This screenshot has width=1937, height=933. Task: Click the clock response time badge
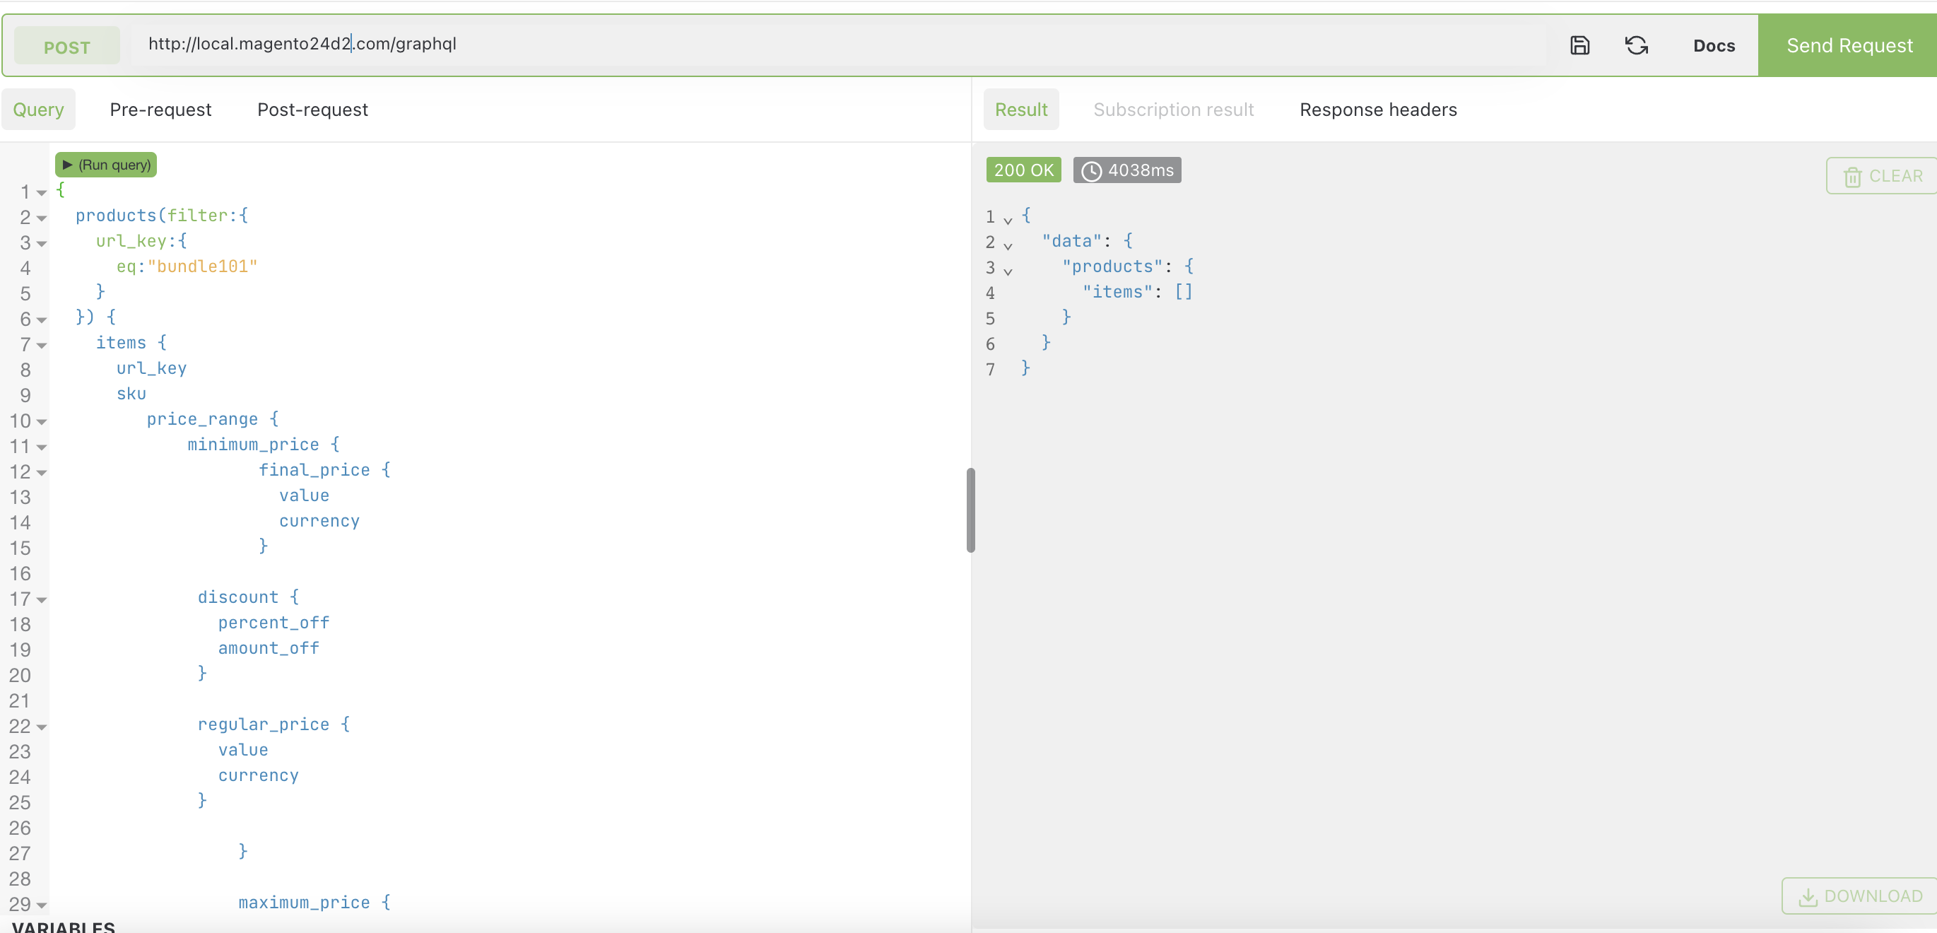pyautogui.click(x=1126, y=170)
